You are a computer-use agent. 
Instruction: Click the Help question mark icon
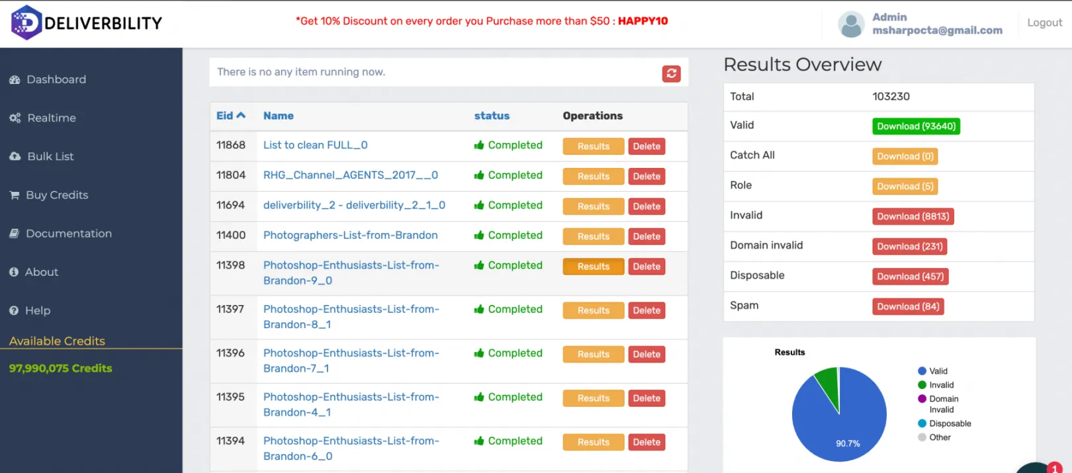(14, 310)
